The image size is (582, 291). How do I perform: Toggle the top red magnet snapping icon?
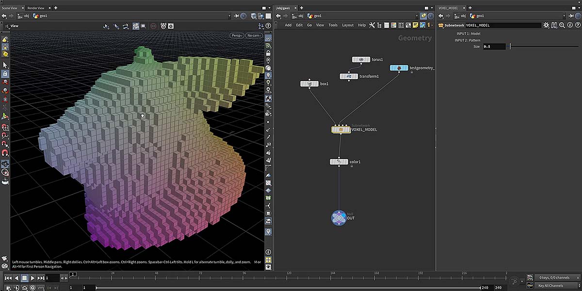[5, 128]
